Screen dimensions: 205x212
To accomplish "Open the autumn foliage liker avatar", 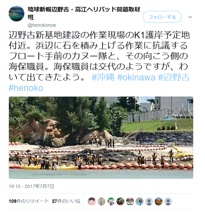I will point(159,201).
